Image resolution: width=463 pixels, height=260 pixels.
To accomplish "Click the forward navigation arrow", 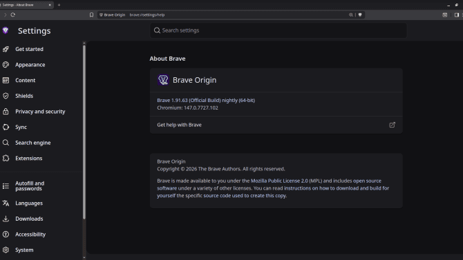I will [5, 14].
